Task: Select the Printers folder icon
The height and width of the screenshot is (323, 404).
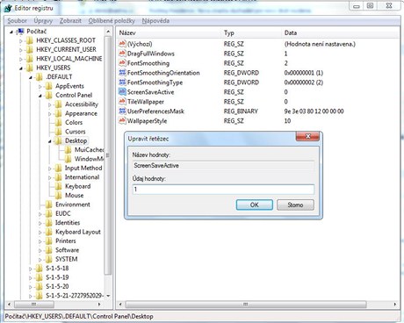Action: 49,240
